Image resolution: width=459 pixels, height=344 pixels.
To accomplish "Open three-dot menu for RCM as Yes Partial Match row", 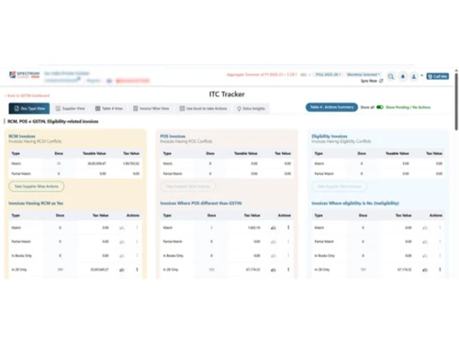I will 137,241.
